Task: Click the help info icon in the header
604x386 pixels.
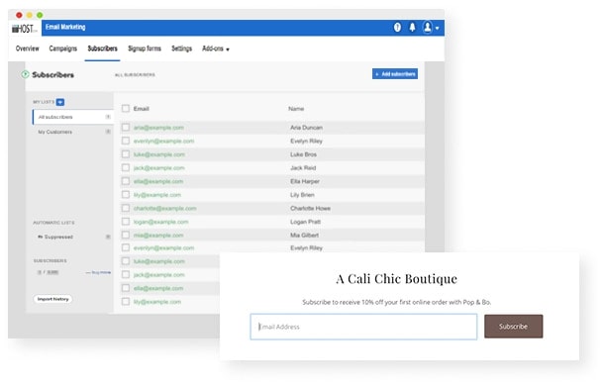Action: coord(397,28)
